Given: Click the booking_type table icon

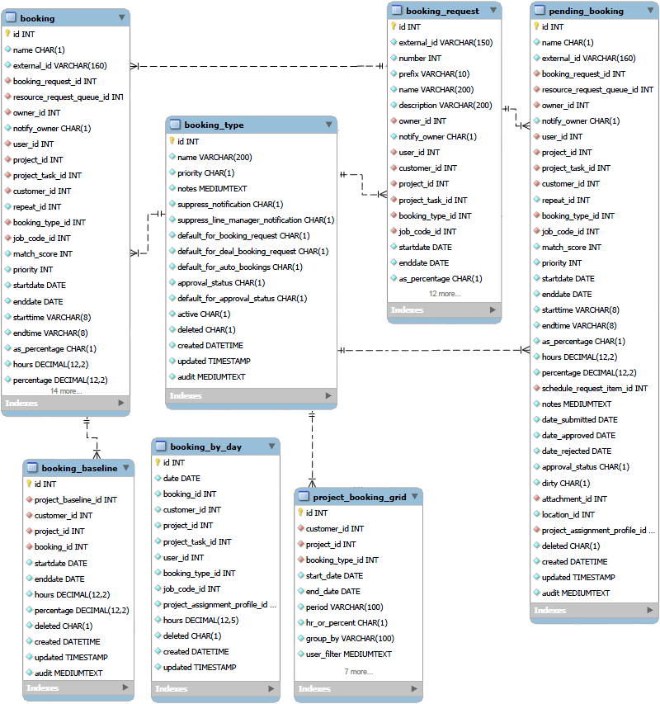Looking at the screenshot, I should tap(175, 125).
